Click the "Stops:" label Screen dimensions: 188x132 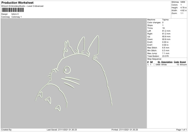pyautogui.click(x=150, y=25)
